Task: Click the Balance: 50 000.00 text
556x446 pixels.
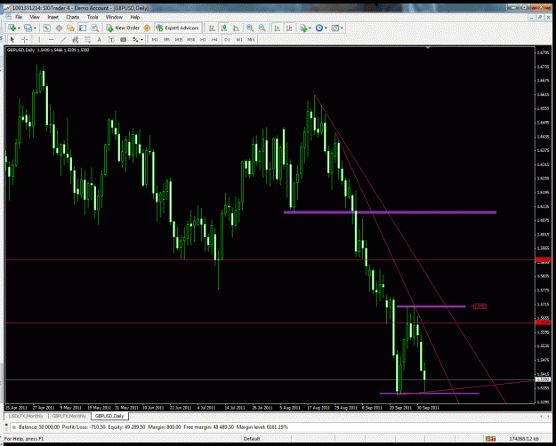Action: tap(39, 427)
